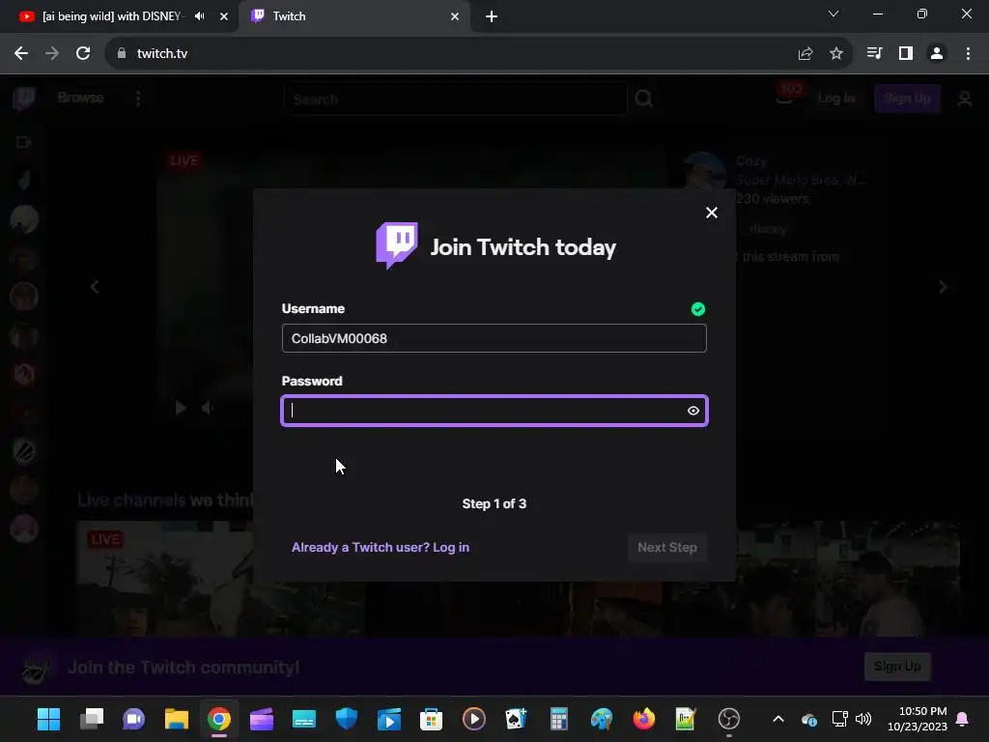Click the Chrome forward arrow
989x742 pixels.
[x=52, y=54]
